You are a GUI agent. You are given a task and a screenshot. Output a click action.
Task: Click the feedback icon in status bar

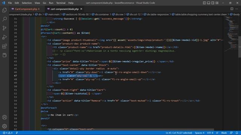point(231,133)
